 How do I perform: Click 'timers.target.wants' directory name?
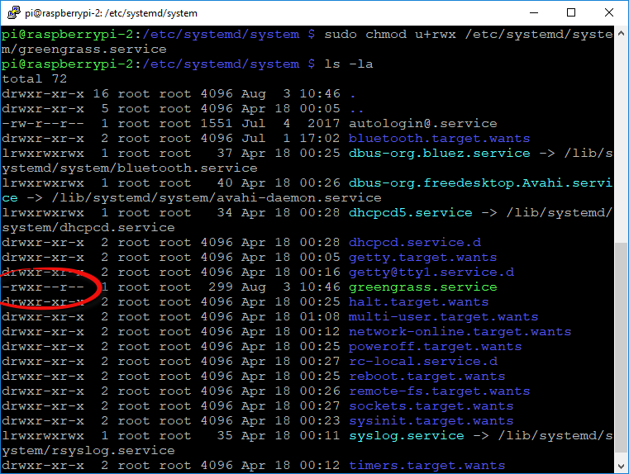426,465
